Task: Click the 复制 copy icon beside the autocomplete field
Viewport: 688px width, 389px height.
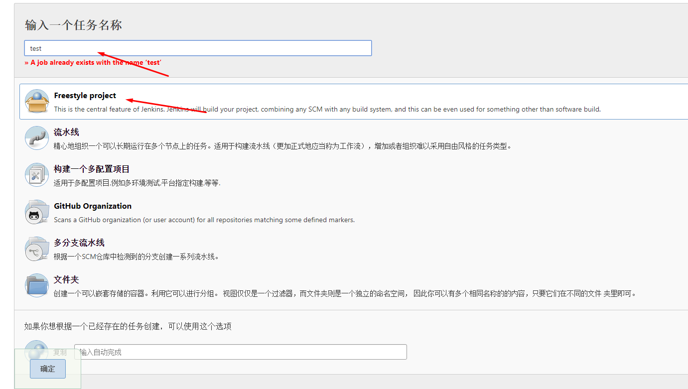Action: (x=37, y=352)
